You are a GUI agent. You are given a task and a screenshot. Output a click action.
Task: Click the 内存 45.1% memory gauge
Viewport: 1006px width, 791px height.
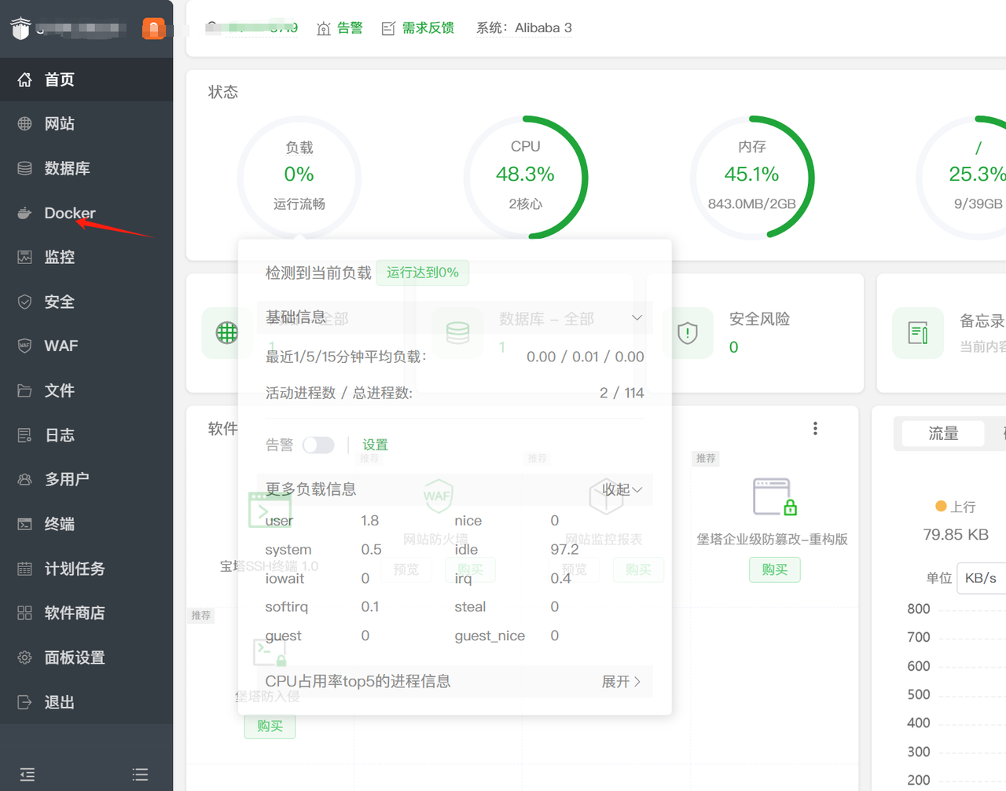(752, 177)
